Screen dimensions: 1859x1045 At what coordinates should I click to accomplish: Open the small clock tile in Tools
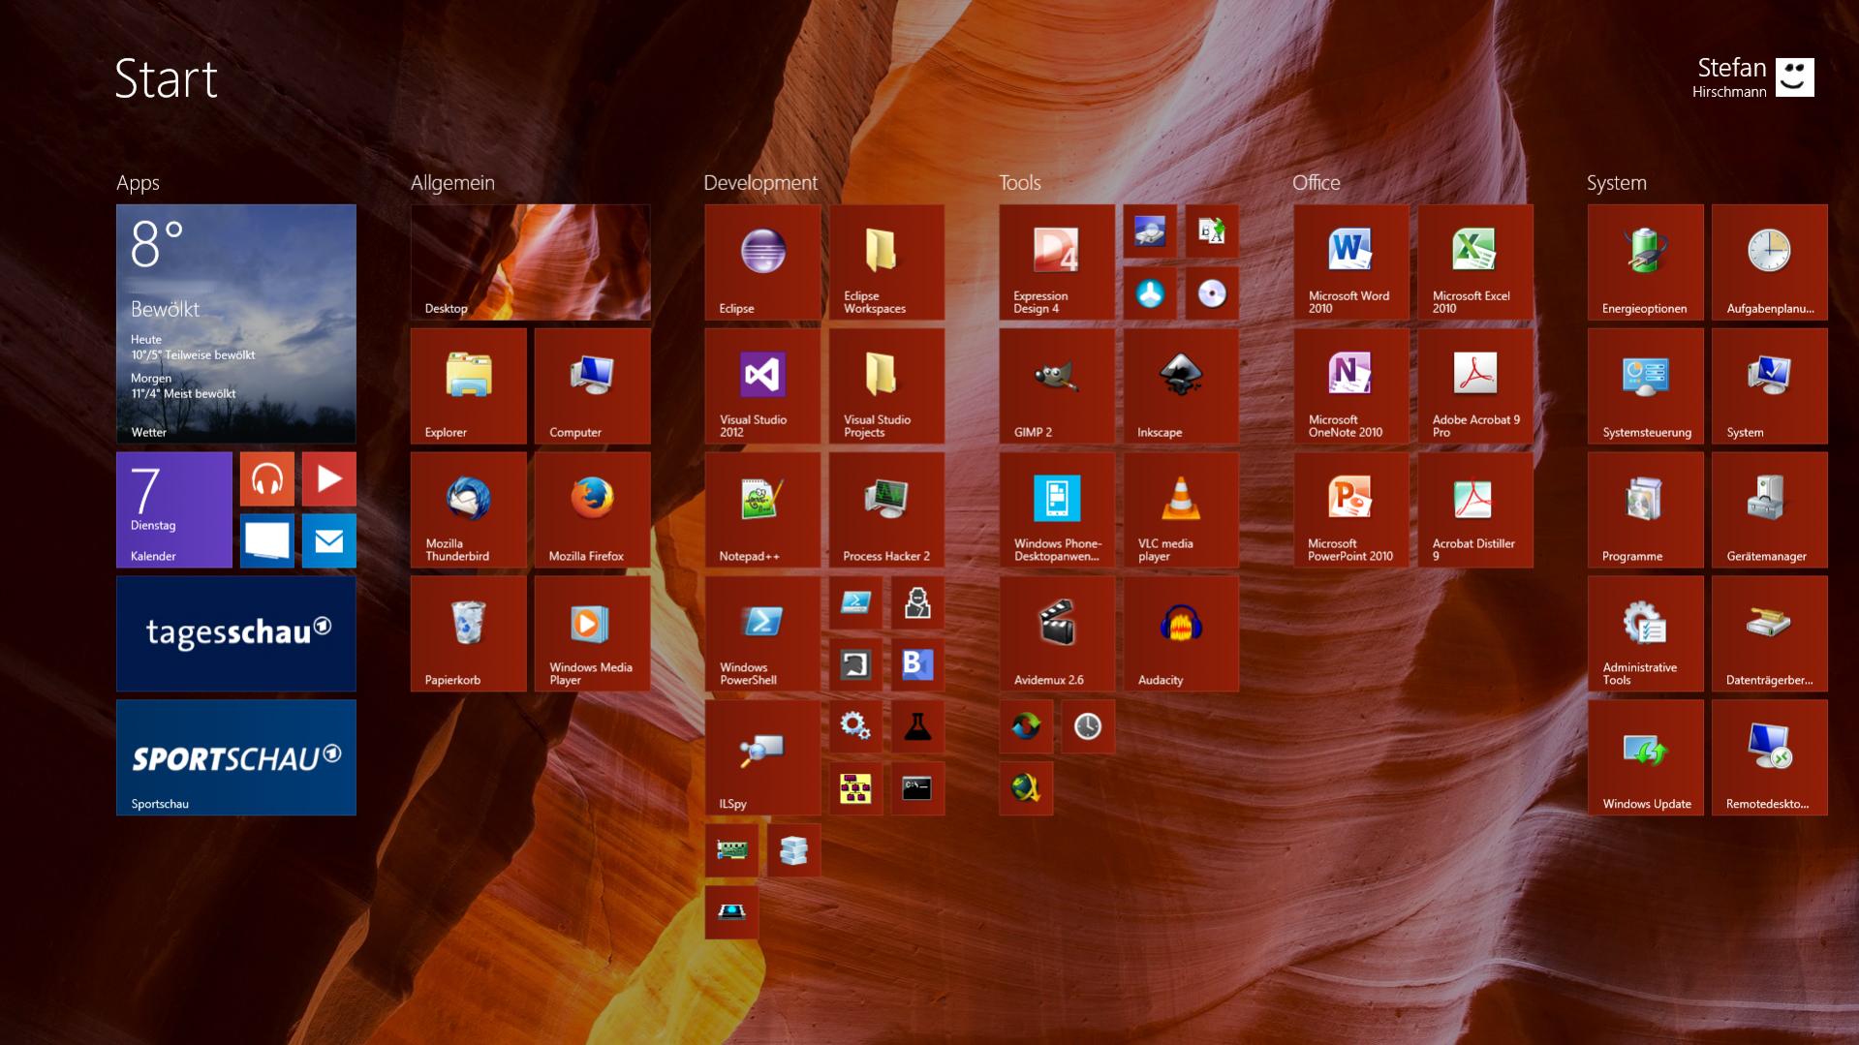[1088, 726]
